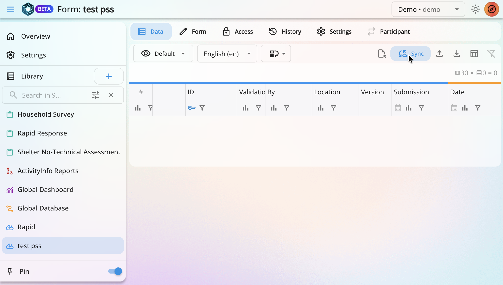Open the hamburger menu icon
This screenshot has width=503, height=285.
[x=11, y=10]
